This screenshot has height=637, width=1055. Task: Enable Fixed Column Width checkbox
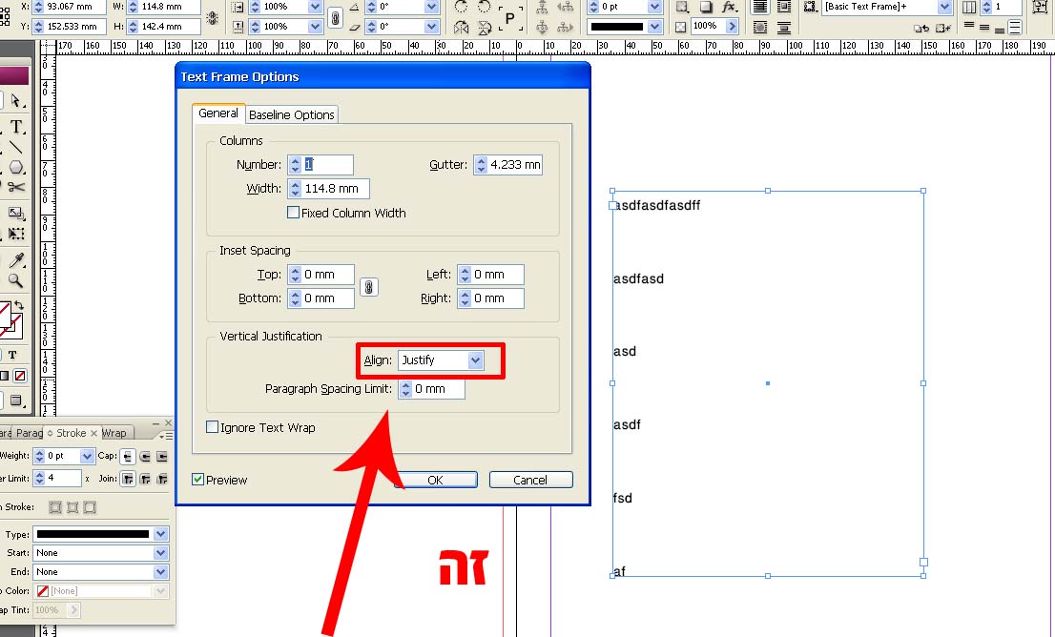pyautogui.click(x=294, y=213)
